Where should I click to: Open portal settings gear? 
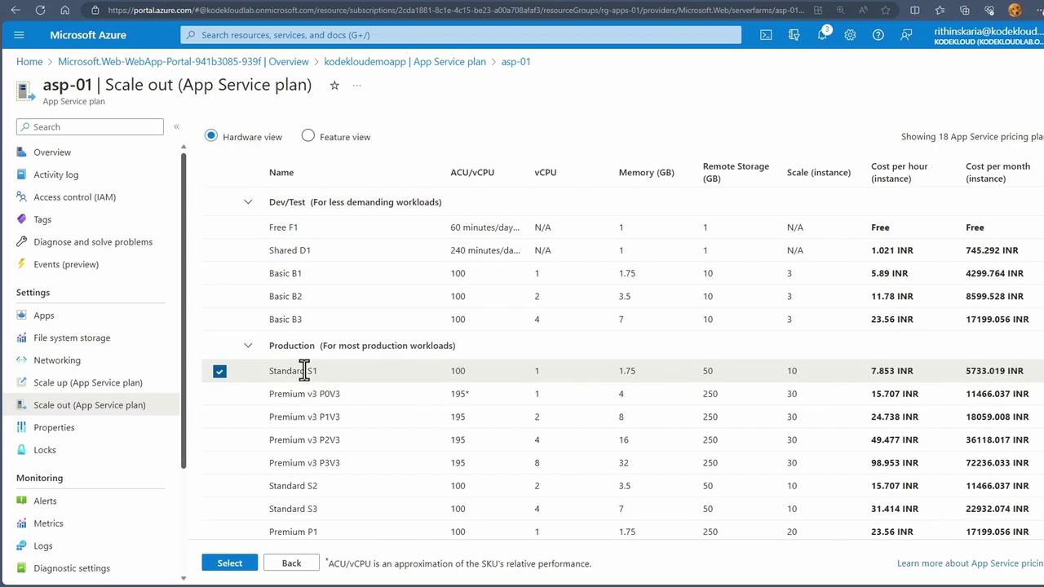[850, 35]
